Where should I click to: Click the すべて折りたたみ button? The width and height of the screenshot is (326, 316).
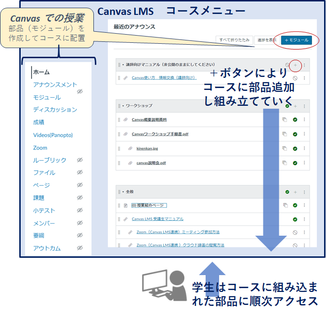(234, 40)
